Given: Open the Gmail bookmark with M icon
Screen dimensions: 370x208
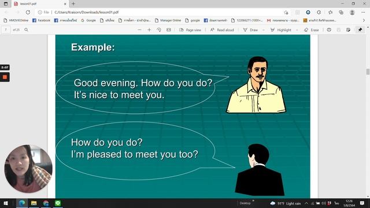Looking at the screenshot, I should 283,21.
